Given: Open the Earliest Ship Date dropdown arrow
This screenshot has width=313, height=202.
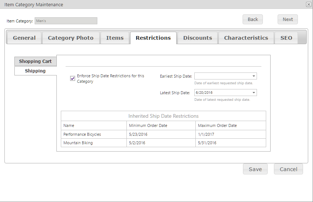Looking at the screenshot, I should tap(254, 76).
